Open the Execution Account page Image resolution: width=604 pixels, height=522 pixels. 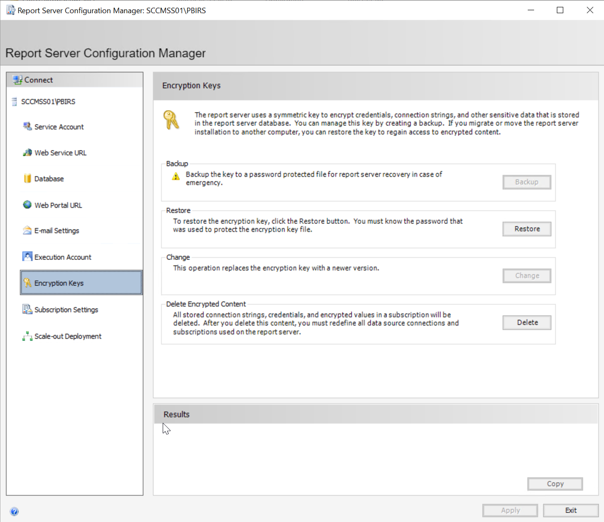point(63,257)
